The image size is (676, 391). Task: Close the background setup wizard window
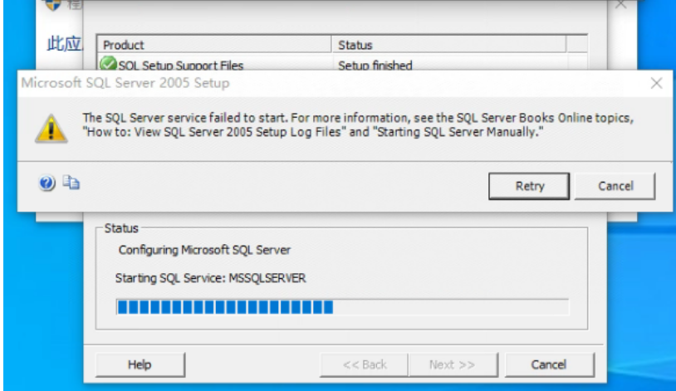point(621,4)
